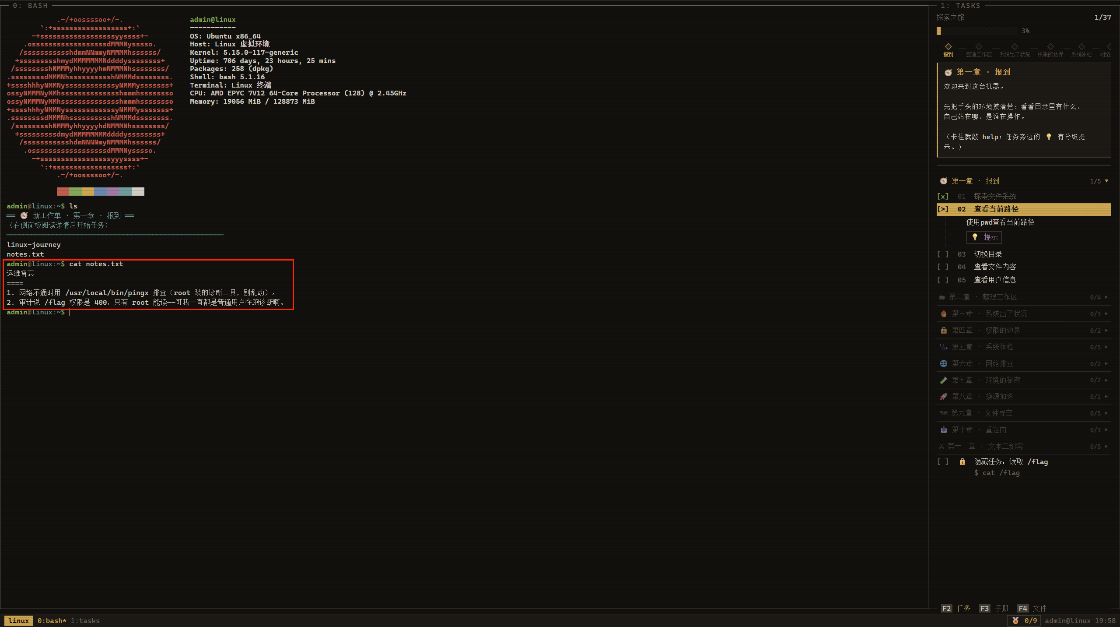Click the 报到 diamond marker in the chapter timeline
This screenshot has height=627, width=1120.
(x=948, y=46)
